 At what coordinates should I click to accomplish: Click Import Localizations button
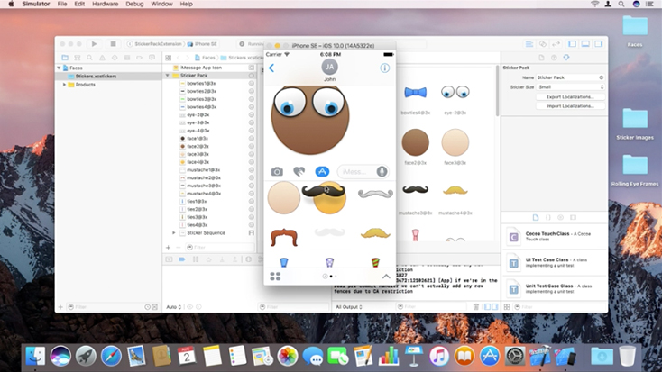click(x=570, y=105)
